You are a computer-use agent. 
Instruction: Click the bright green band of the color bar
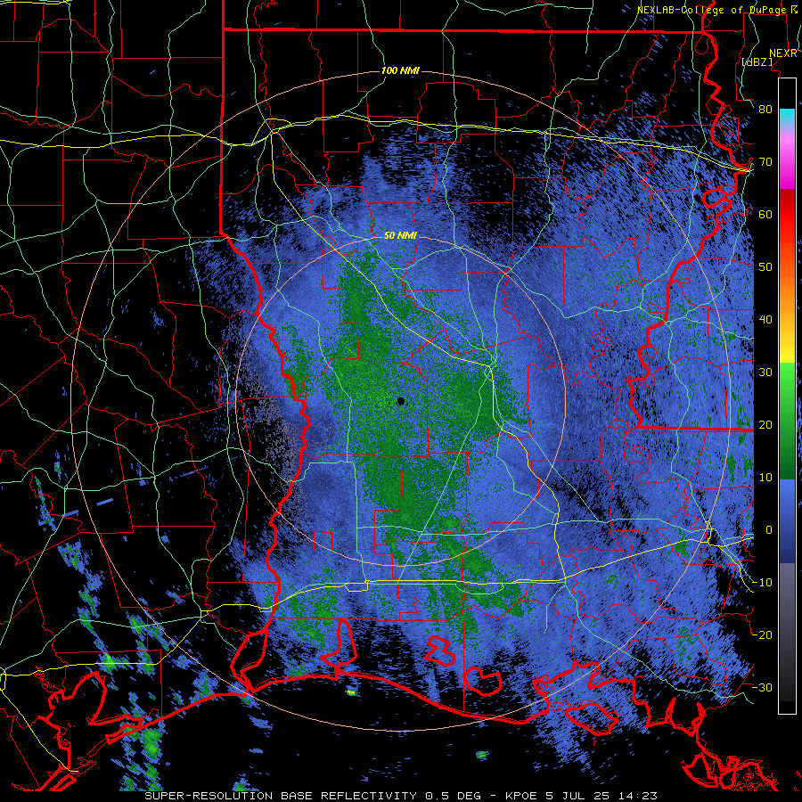[787, 381]
